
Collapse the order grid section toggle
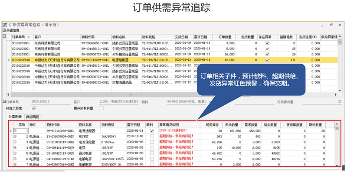click(4, 36)
